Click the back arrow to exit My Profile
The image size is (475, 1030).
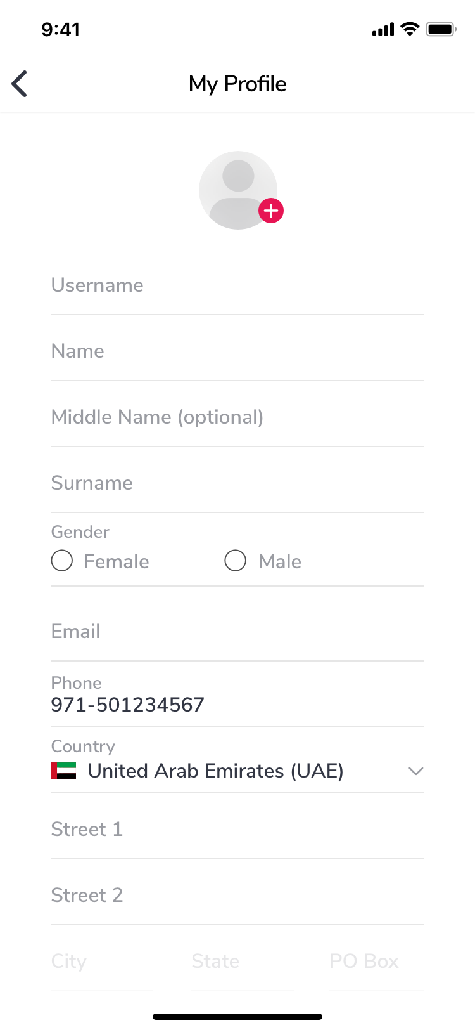[x=18, y=83]
